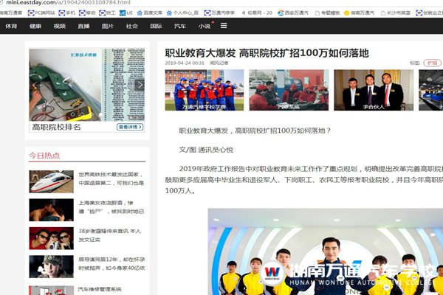Click the thumbnail beside 38岁谢霆锋 story

tap(52, 238)
